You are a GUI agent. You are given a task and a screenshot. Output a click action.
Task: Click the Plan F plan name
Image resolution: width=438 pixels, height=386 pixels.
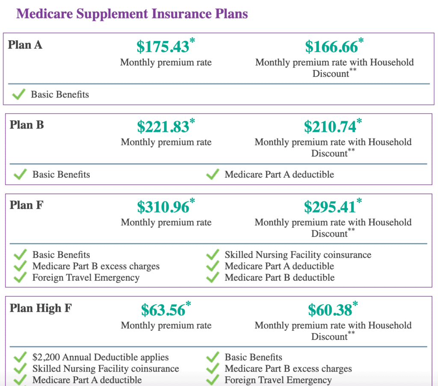(27, 205)
